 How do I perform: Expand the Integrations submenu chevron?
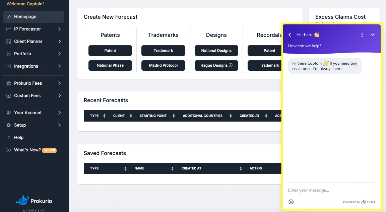pos(60,66)
